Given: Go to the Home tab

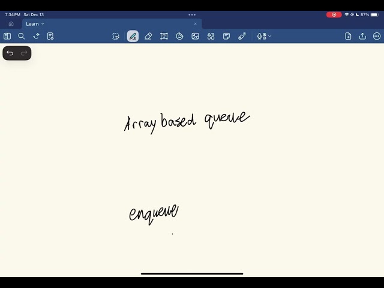Looking at the screenshot, I should 11,24.
